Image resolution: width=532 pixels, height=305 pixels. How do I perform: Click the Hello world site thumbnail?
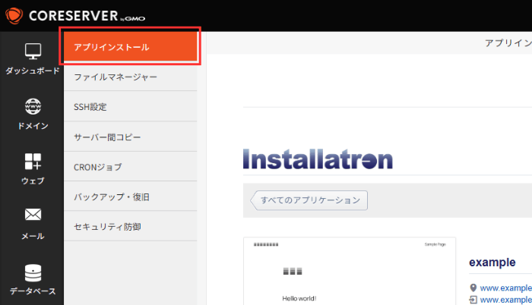tap(350, 271)
